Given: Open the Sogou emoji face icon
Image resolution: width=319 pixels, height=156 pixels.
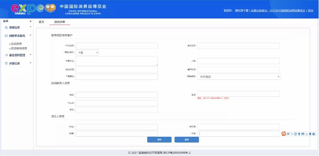Looking at the screenshot, I should pos(296,134).
